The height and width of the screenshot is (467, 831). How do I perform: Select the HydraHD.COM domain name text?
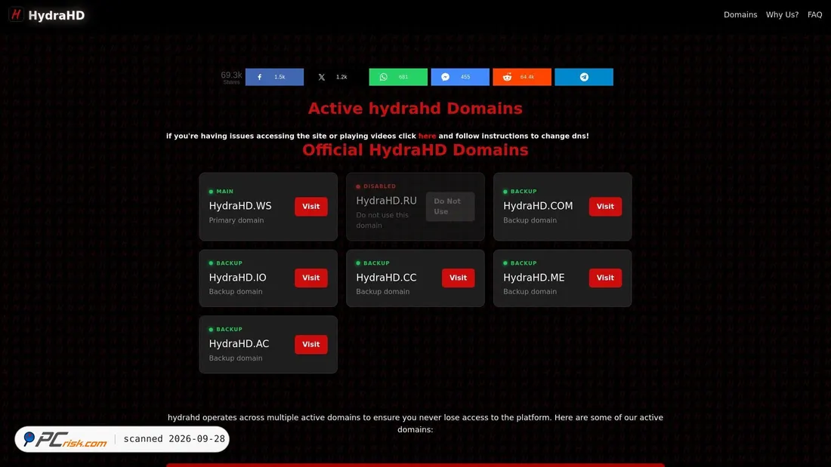pyautogui.click(x=538, y=206)
